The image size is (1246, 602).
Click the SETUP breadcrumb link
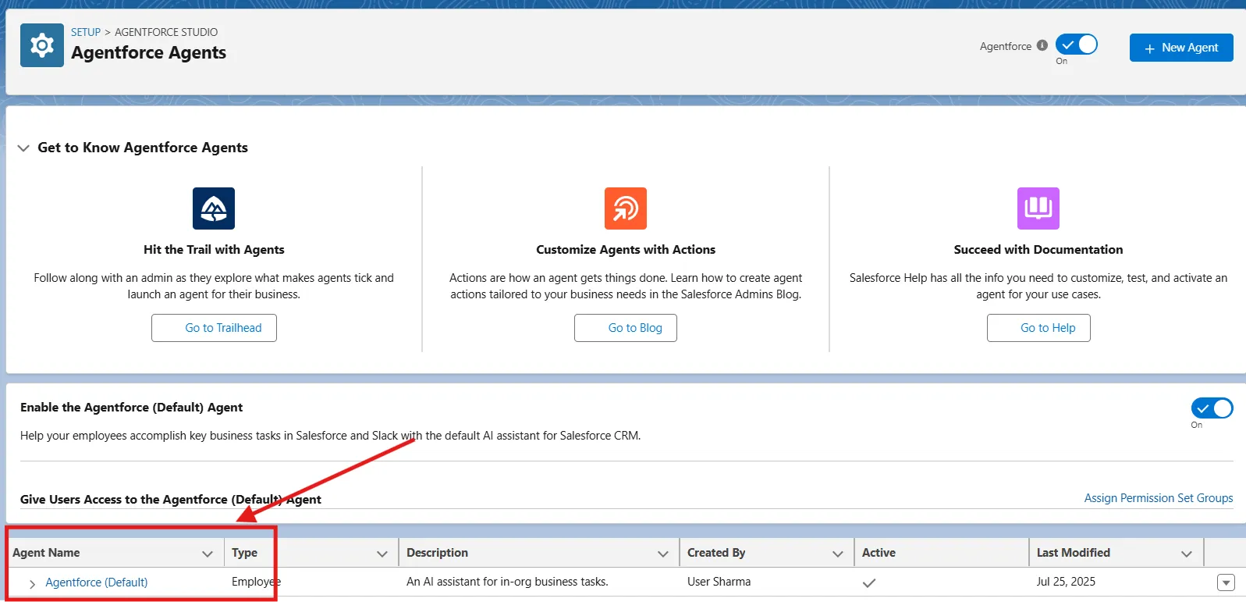coord(86,32)
